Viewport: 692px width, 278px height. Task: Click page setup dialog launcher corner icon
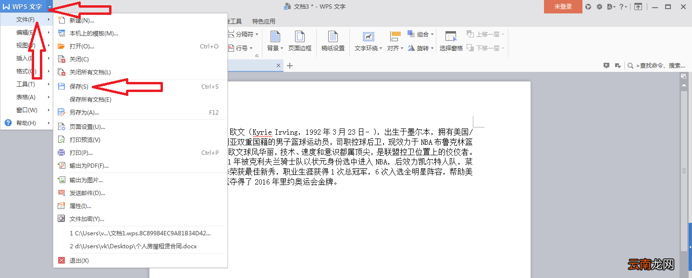click(257, 56)
